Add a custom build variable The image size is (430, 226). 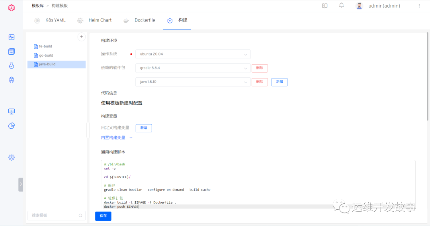(144, 128)
